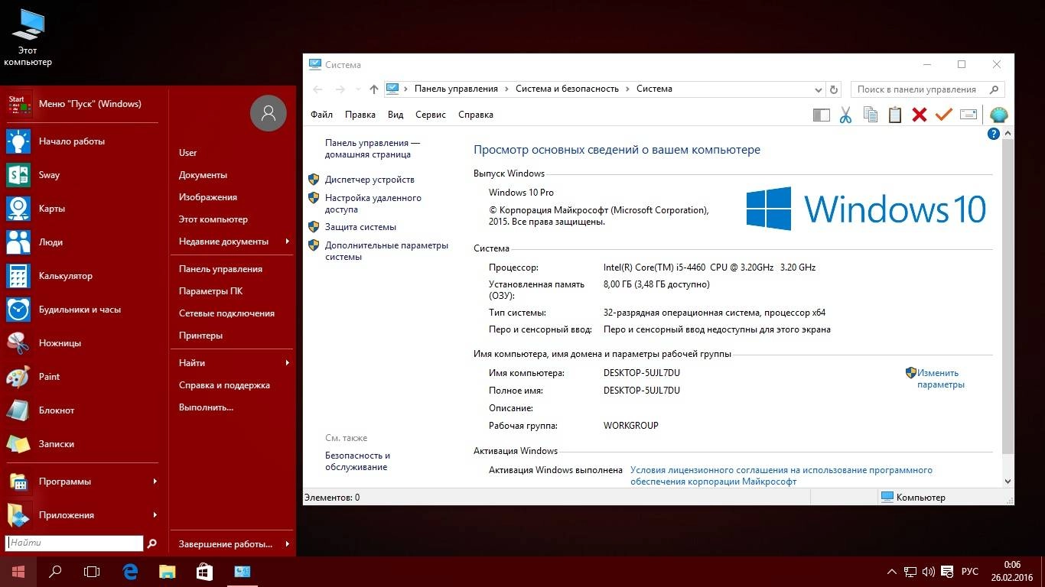The height and width of the screenshot is (587, 1045).
Task: Open Store from the taskbar
Action: 204,572
